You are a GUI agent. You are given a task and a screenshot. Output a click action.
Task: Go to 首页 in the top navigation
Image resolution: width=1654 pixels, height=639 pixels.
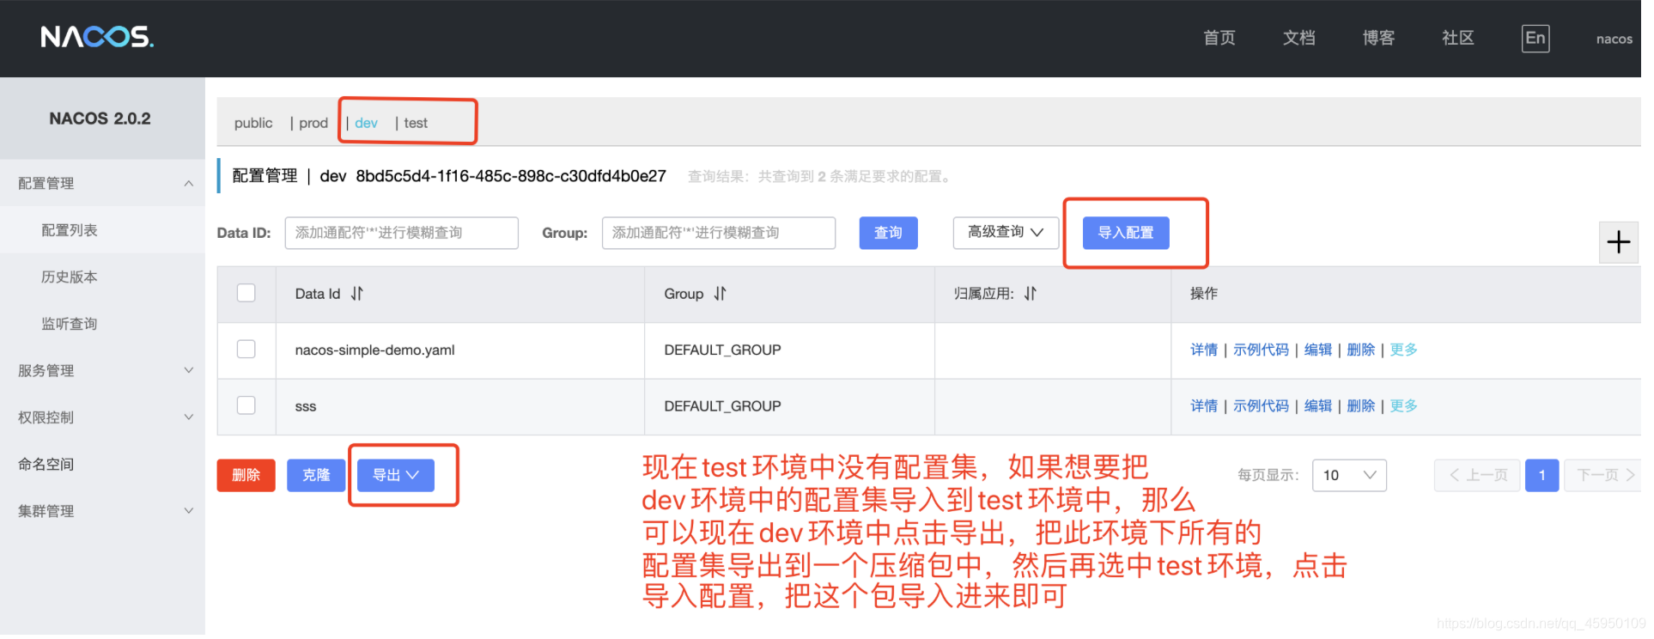(1219, 38)
